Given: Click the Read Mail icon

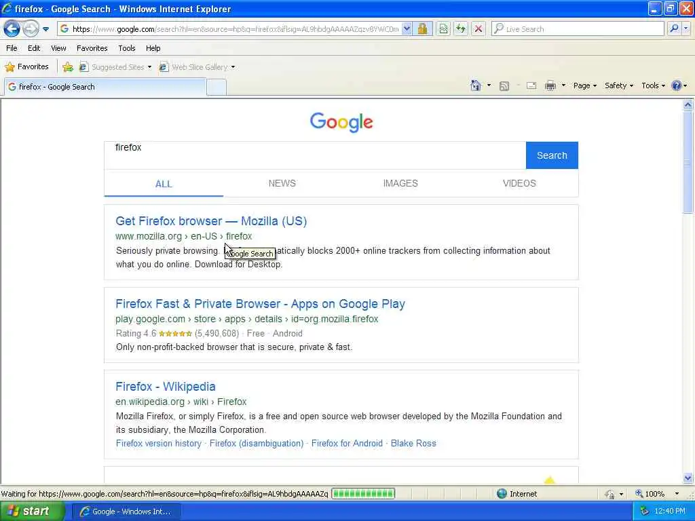Looking at the screenshot, I should click(x=531, y=85).
